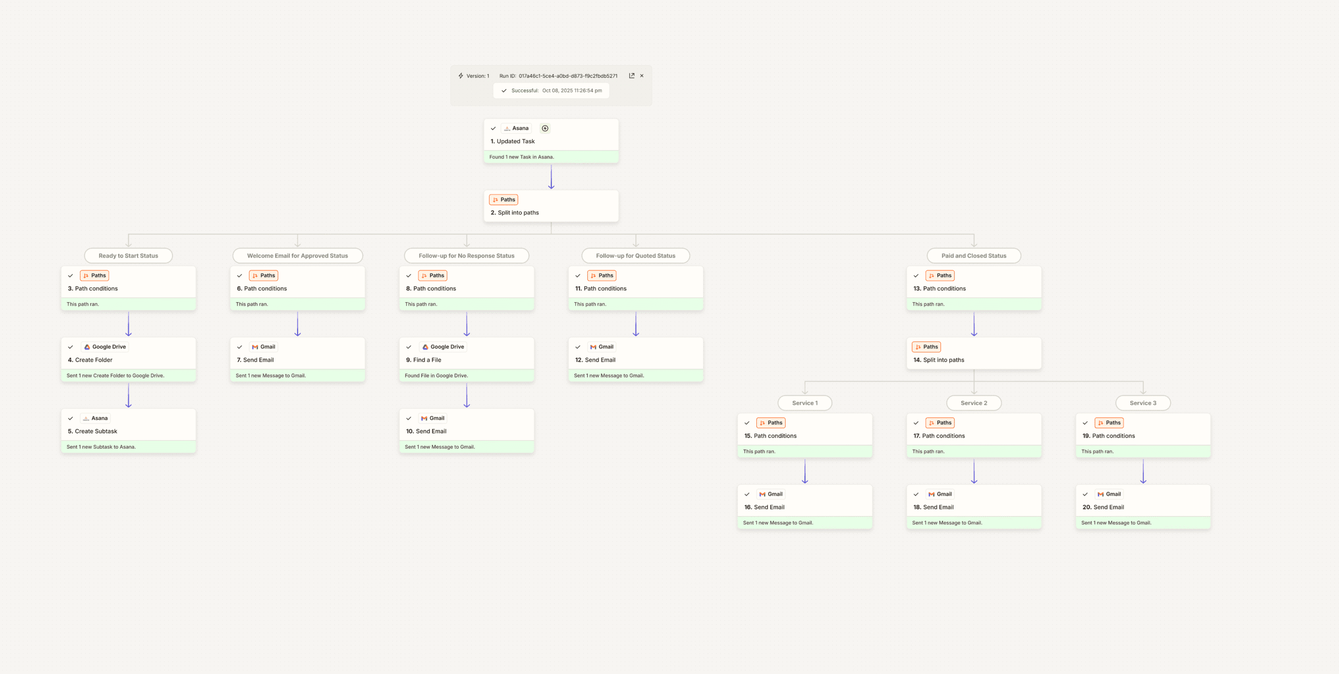Toggle the checkmark on step 16 Send Email
Screen dimensions: 1339x674
coord(747,494)
